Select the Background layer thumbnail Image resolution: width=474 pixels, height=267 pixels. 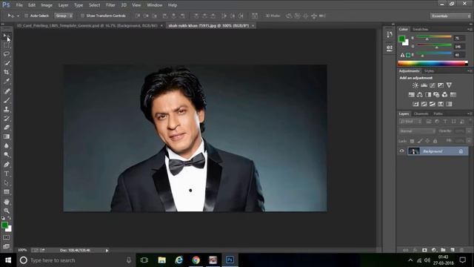tap(414, 151)
